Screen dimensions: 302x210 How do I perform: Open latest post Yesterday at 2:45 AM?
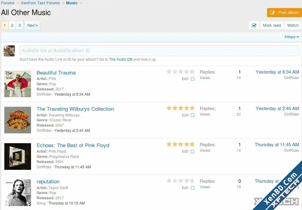click(x=277, y=109)
